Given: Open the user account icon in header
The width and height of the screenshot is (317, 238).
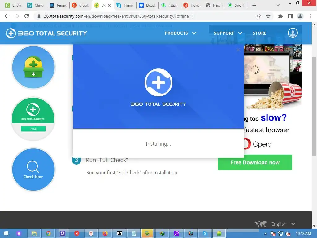Looking at the screenshot, I should tap(293, 33).
